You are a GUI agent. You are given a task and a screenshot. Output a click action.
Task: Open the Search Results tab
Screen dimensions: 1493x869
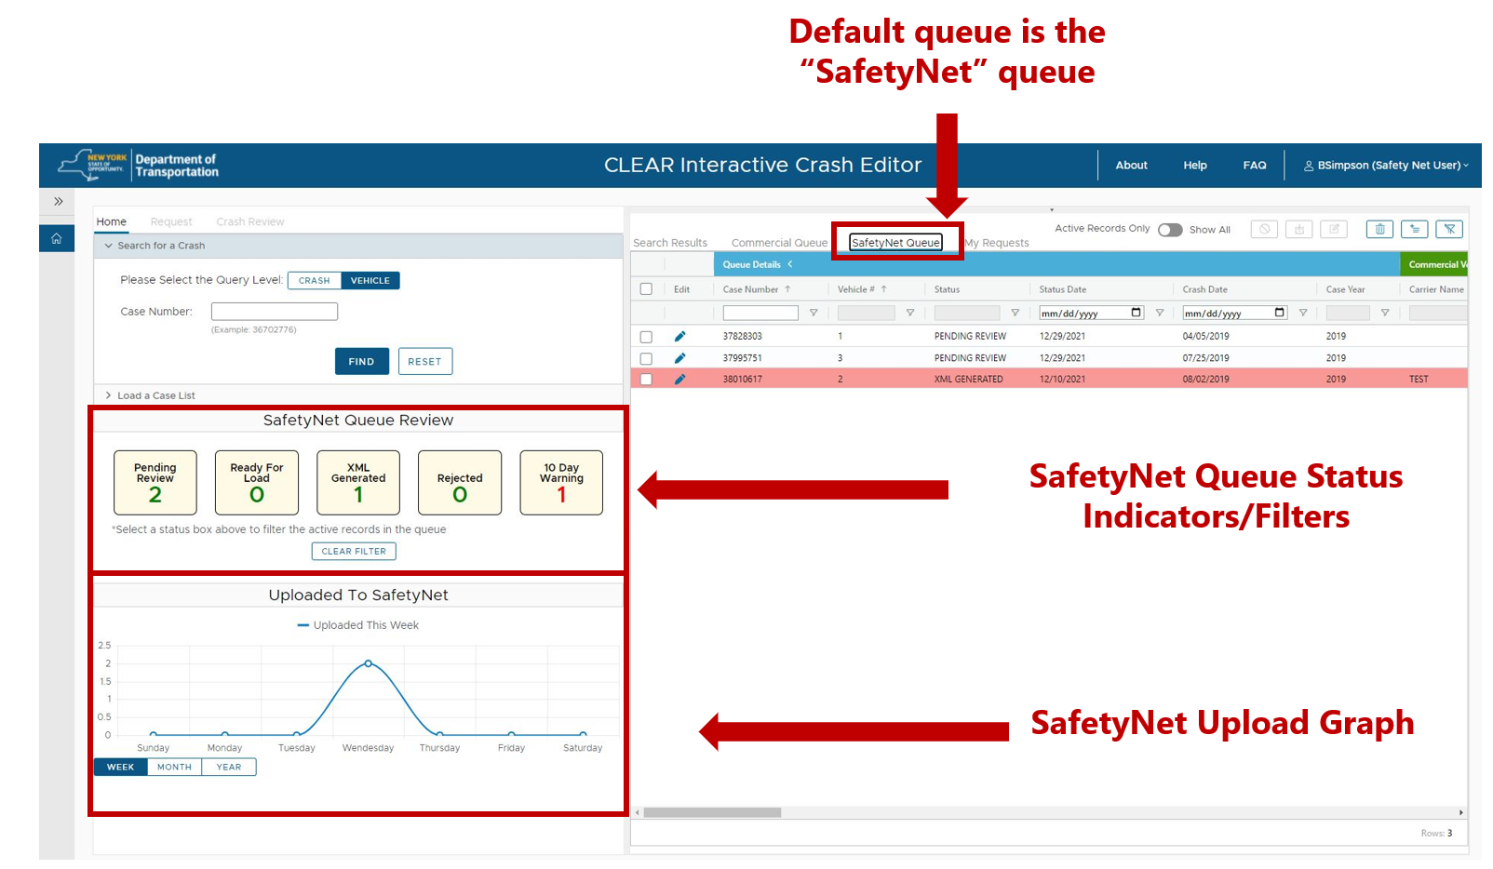[x=670, y=243]
